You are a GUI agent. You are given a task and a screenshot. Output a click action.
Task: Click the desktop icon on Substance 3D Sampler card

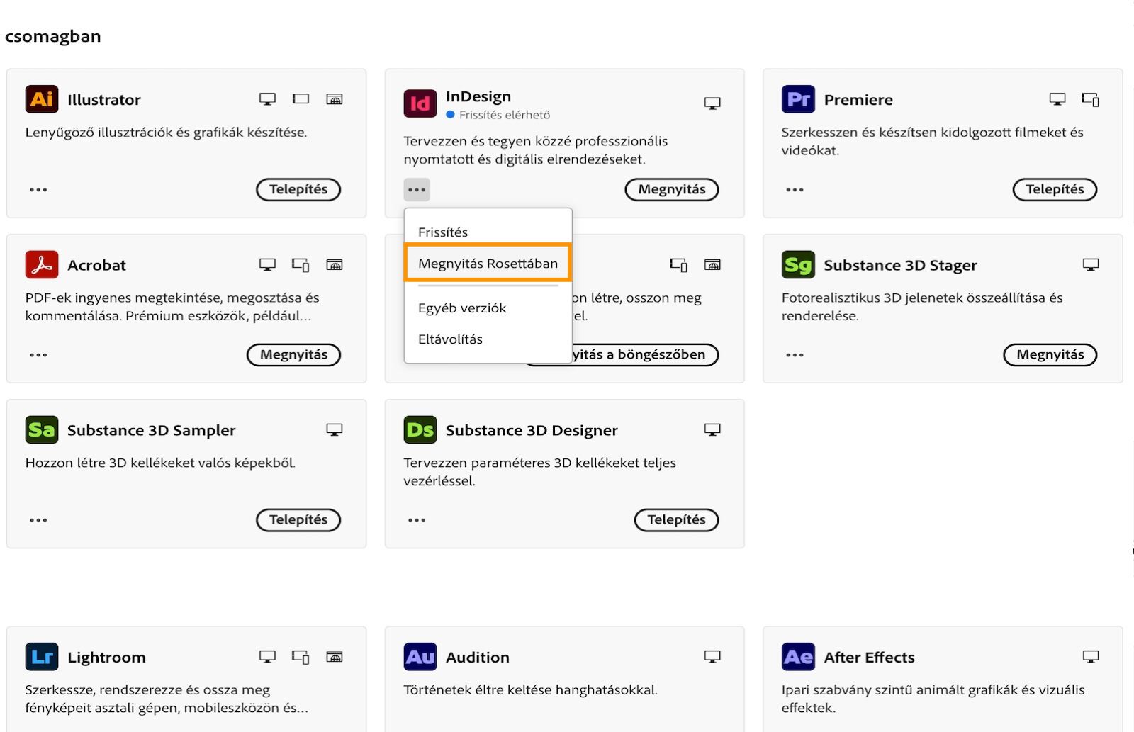(x=335, y=429)
